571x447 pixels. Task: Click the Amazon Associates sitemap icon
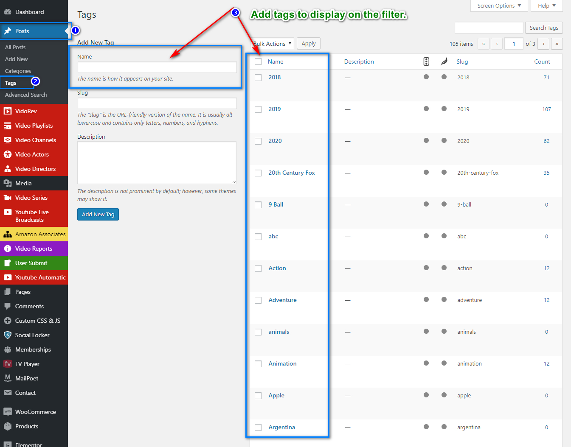8,234
